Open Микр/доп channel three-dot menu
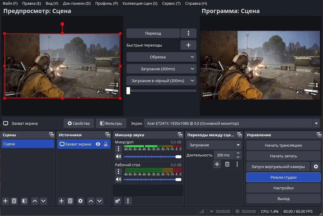Screen dimensions: 323x216 click(x=118, y=148)
